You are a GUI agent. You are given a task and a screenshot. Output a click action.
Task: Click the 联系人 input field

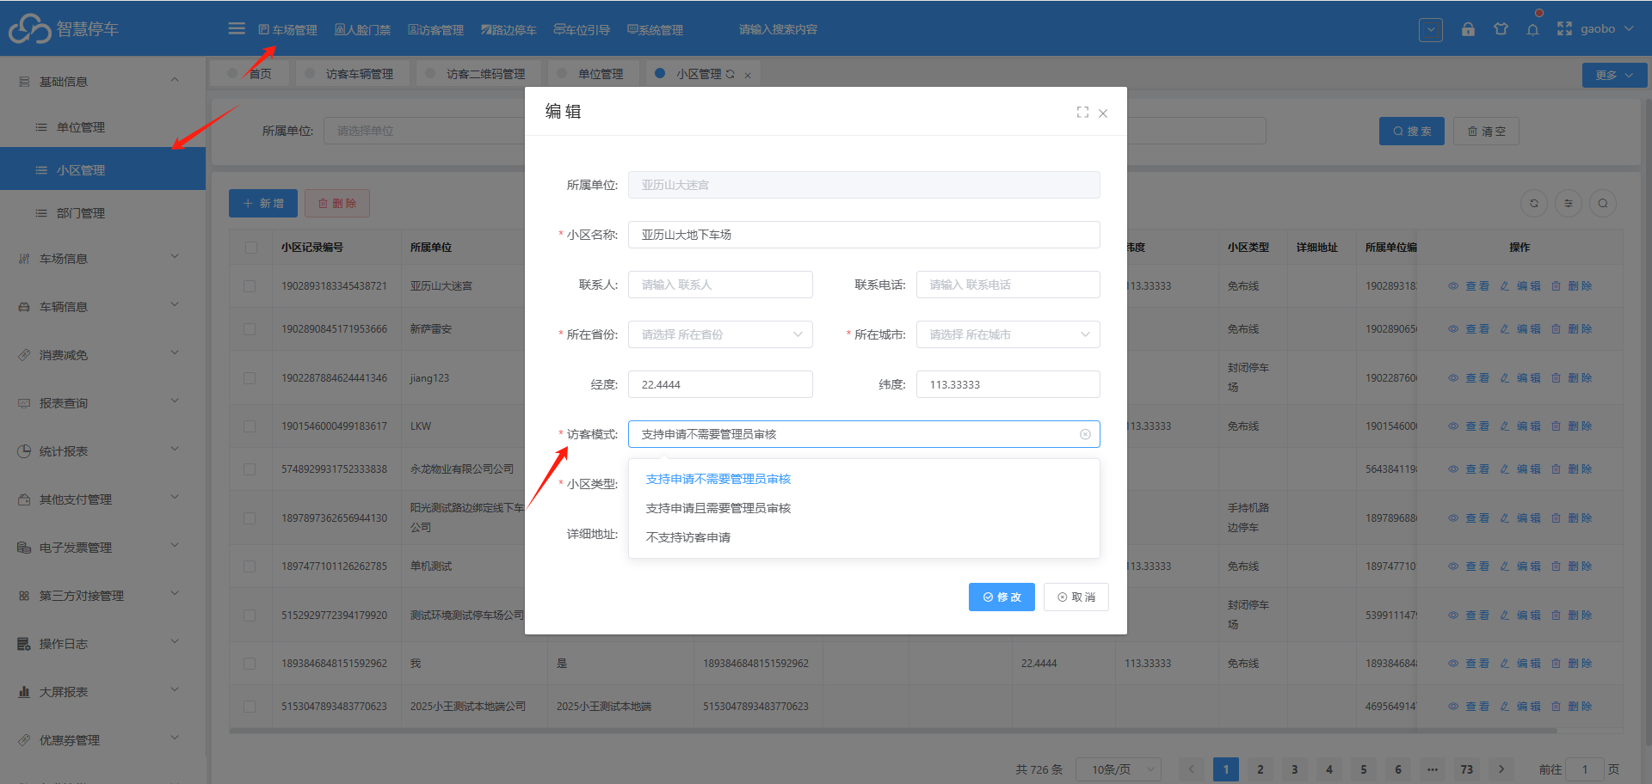tap(720, 285)
